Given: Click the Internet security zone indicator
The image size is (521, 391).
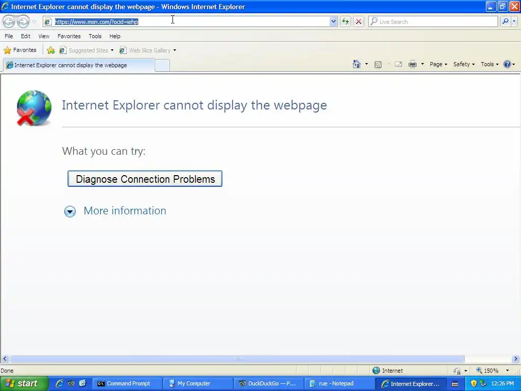Looking at the screenshot, I should (387, 371).
